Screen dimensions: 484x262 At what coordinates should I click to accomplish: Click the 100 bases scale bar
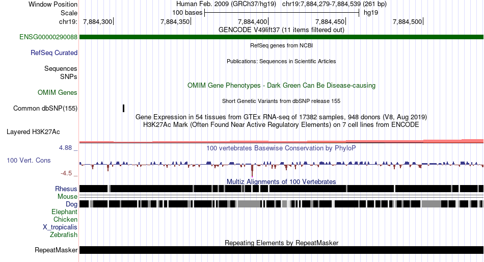click(282, 13)
